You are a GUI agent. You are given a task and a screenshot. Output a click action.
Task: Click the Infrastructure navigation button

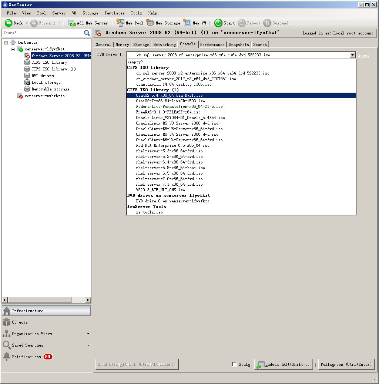pos(47,311)
